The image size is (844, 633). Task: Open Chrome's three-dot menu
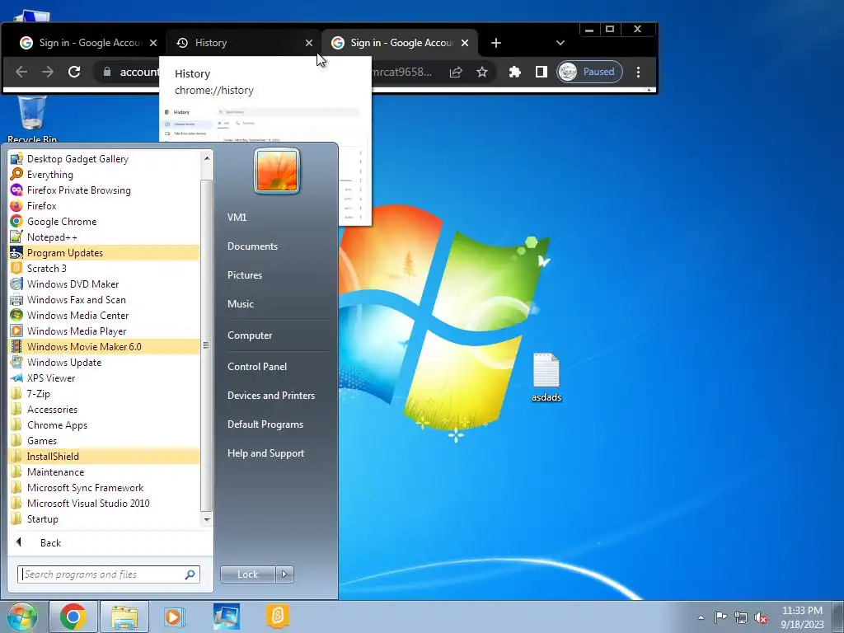(x=639, y=73)
